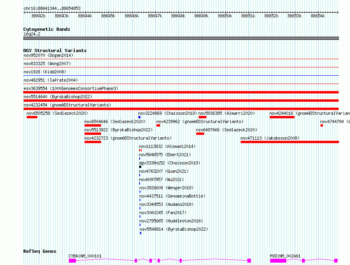
Task: Click the blue marker under nsv3224869
Action: tap(139, 117)
